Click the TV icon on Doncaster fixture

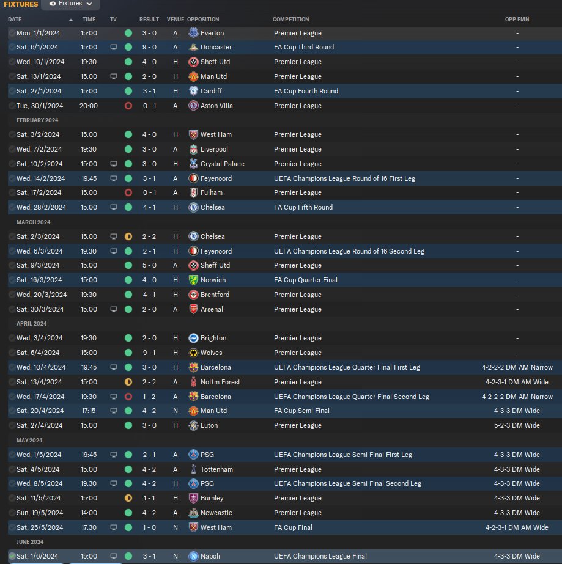click(x=113, y=47)
